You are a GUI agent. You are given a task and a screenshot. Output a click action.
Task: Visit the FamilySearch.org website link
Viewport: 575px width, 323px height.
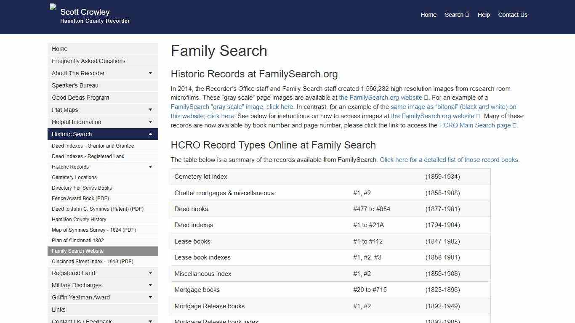(382, 97)
